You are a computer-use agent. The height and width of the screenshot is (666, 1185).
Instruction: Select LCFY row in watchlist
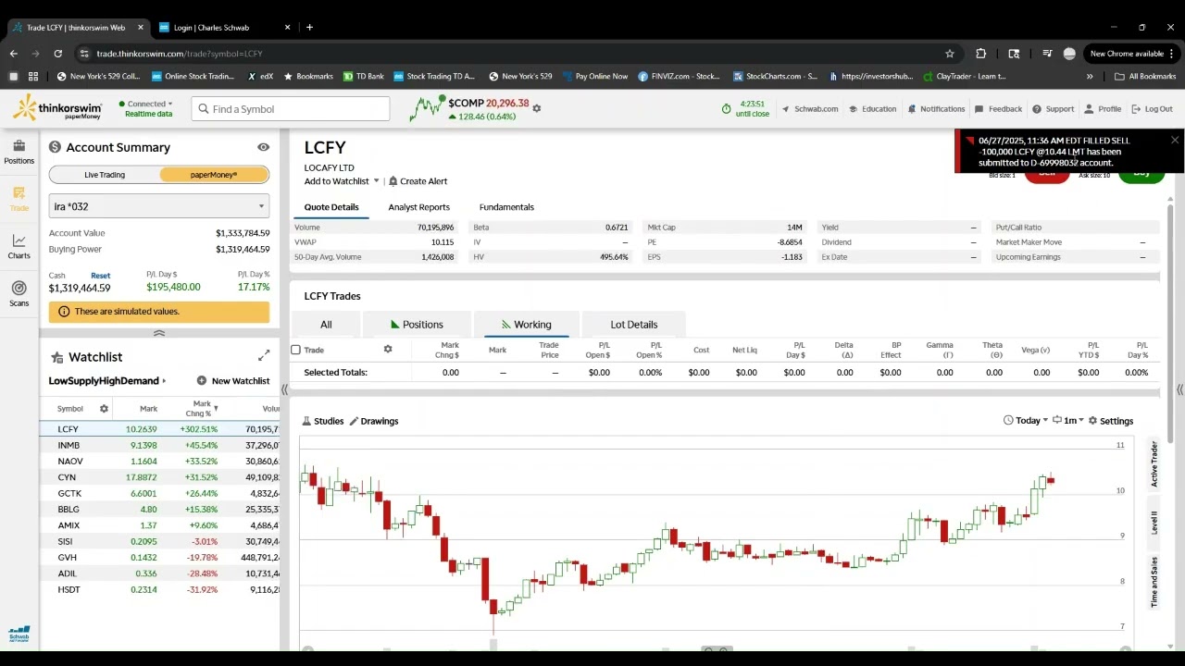pos(159,429)
